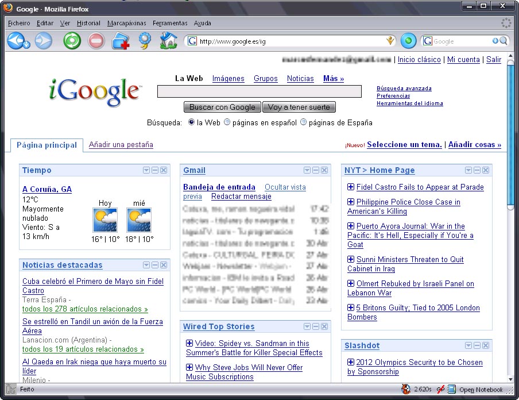Click in the iGoogle main search field

(x=259, y=91)
